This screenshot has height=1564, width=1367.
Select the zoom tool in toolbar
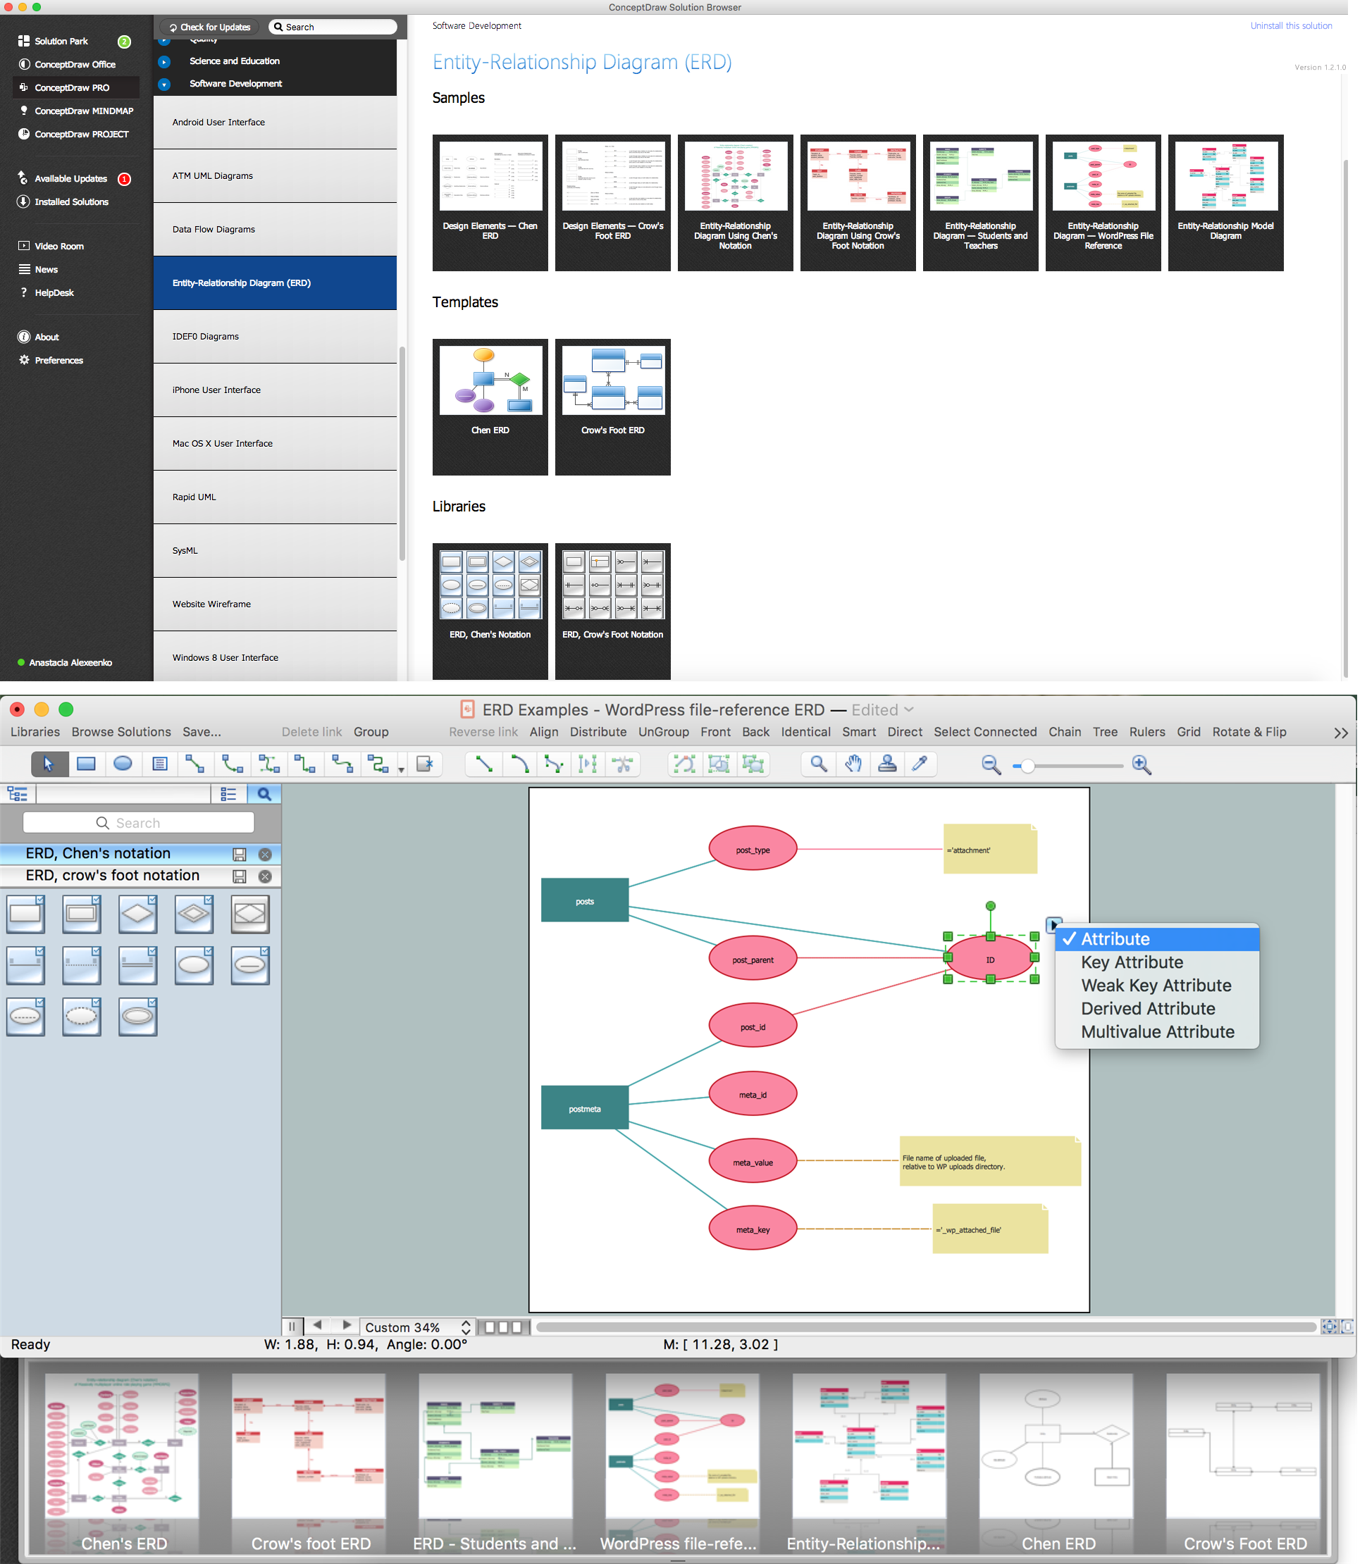815,764
